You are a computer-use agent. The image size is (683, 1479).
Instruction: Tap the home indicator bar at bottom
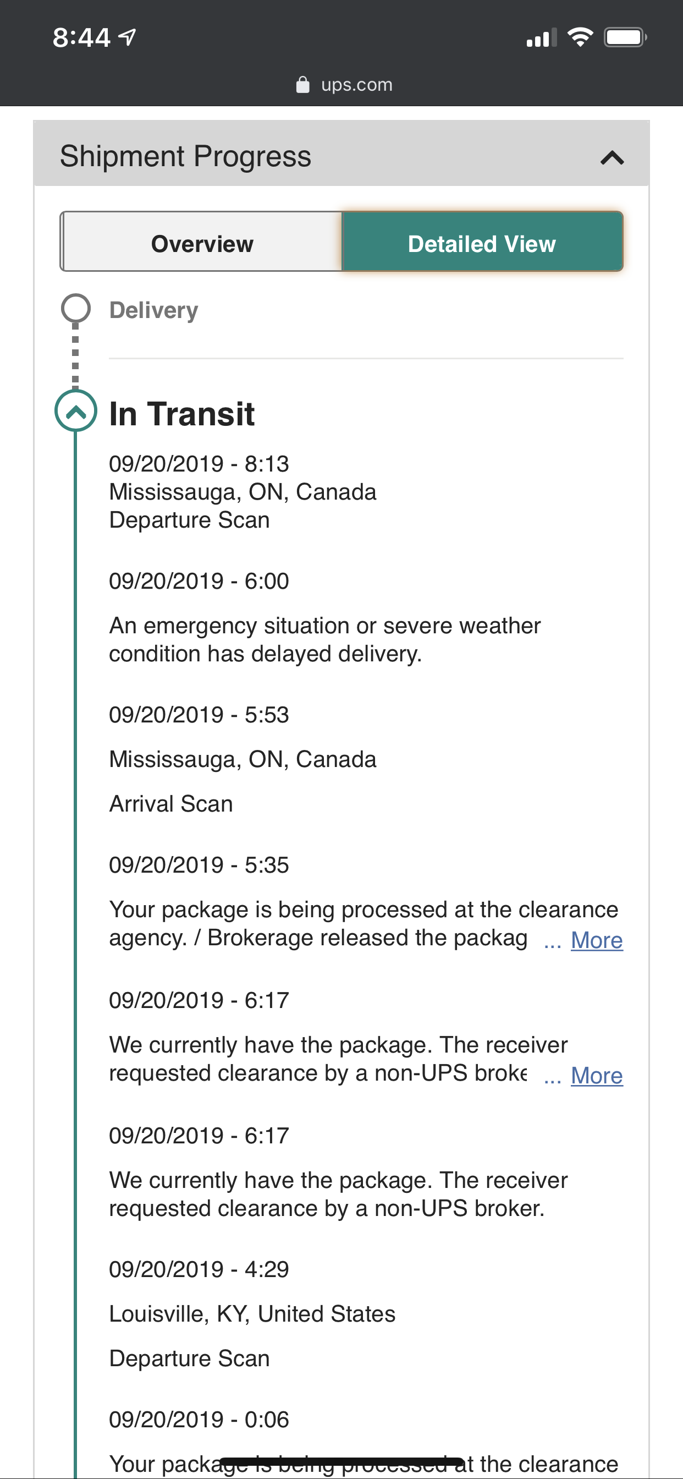coord(341,1462)
